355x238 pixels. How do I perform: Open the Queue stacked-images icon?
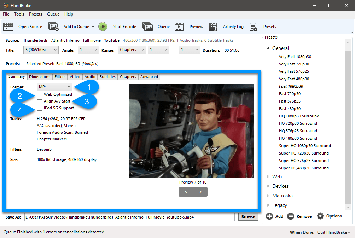click(147, 27)
